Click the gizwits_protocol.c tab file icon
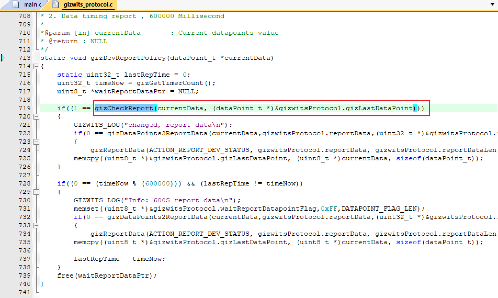Image resolution: width=498 pixels, height=298 pixels. click(55, 4)
